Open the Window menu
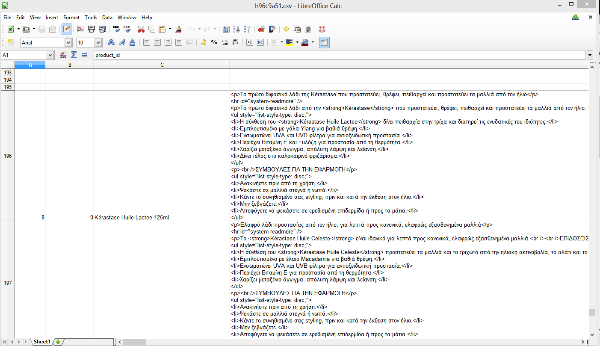Screen dimensions: 600x346 127,18
